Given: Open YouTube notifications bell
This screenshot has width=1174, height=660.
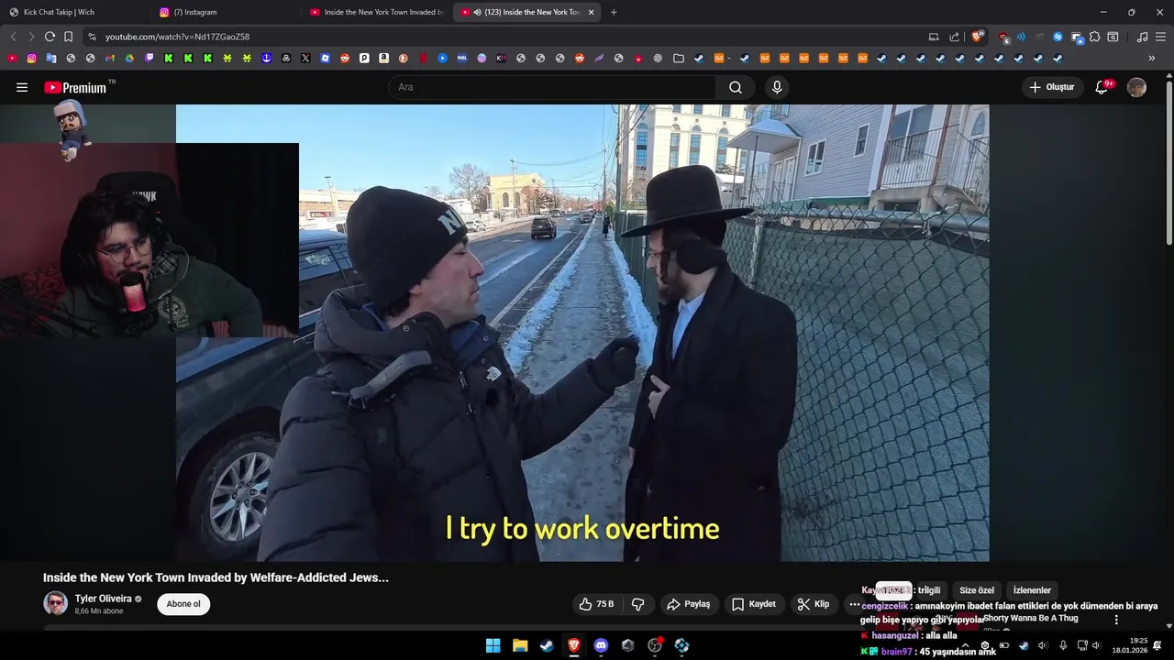Looking at the screenshot, I should pyautogui.click(x=1102, y=87).
